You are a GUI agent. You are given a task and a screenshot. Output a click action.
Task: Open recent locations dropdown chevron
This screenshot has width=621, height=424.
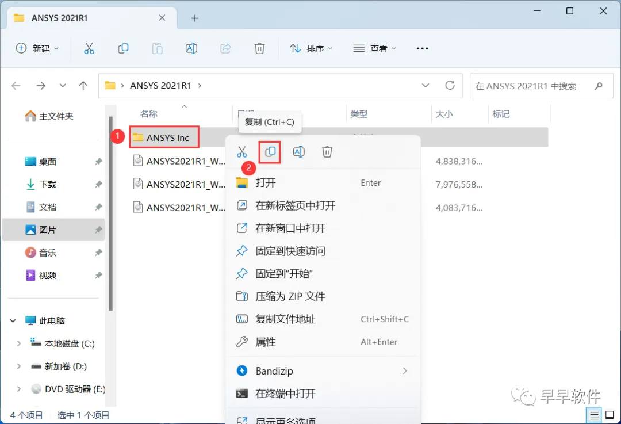point(63,86)
